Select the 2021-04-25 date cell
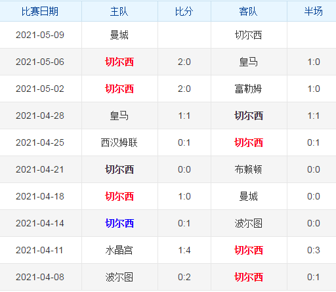 pyautogui.click(x=40, y=142)
